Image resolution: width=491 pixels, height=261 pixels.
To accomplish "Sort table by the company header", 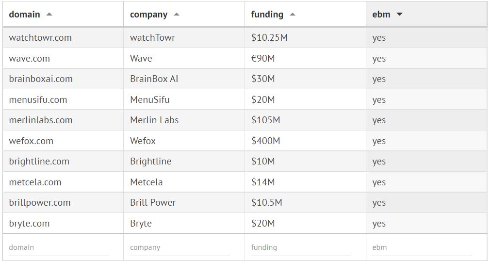I will click(148, 15).
